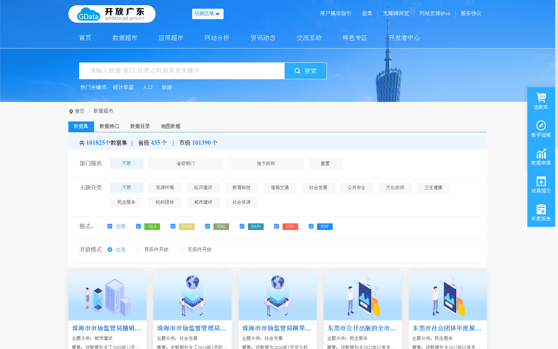Click the location pin beside 首页 breadcrumb
The image size is (558, 349).
tap(71, 111)
